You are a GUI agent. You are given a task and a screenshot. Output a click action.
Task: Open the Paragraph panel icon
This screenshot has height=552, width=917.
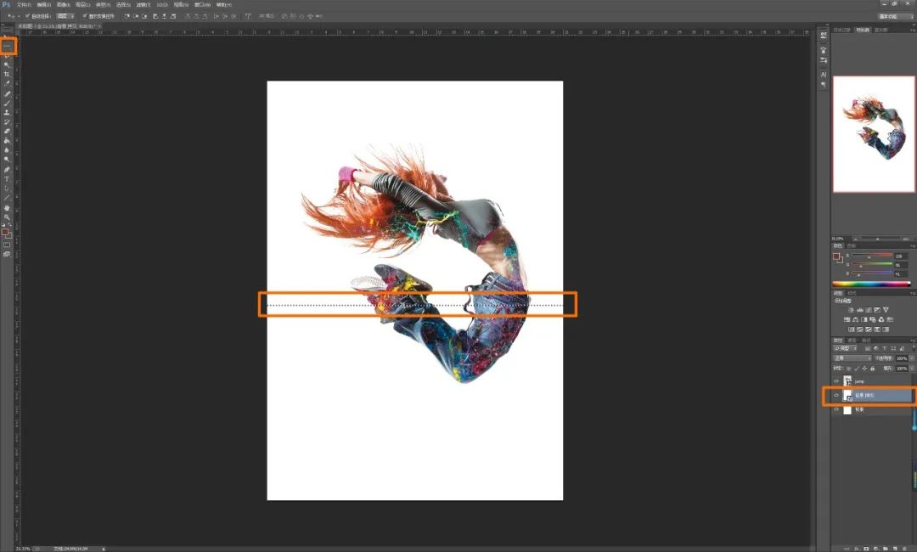coord(824,85)
